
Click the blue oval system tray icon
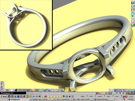pyautogui.click(x=124, y=97)
